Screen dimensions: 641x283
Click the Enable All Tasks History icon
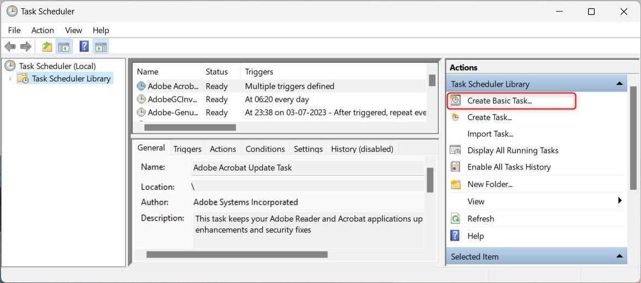click(x=455, y=167)
